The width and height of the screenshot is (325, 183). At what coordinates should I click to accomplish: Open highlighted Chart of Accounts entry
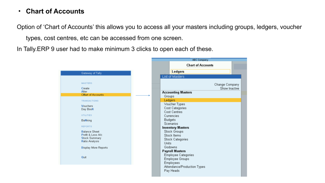click(96, 95)
